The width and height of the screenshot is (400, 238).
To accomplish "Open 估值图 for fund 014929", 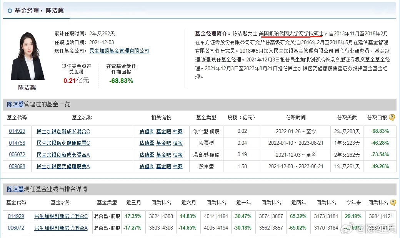I will coord(147,131).
